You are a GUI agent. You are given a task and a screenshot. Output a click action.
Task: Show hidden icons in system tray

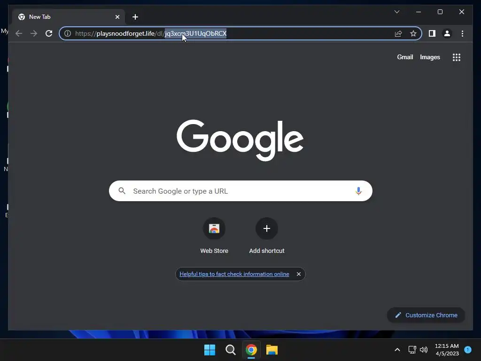397,350
